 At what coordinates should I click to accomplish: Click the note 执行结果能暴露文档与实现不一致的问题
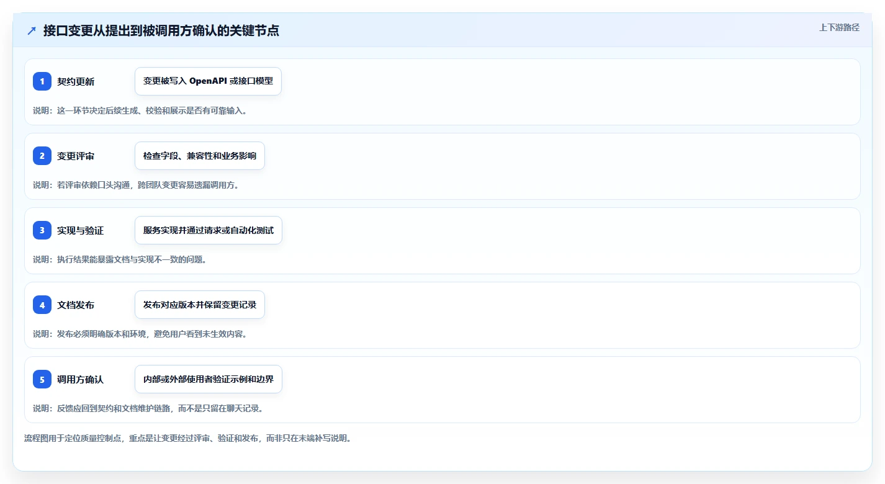click(120, 259)
